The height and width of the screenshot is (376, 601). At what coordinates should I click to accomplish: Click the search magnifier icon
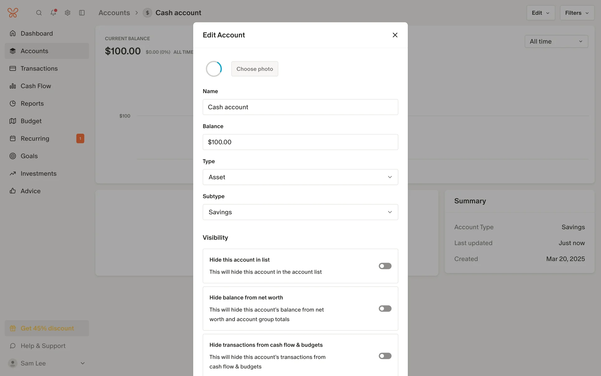[39, 13]
